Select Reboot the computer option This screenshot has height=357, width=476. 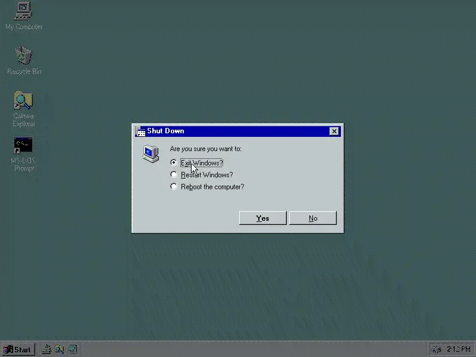(174, 186)
